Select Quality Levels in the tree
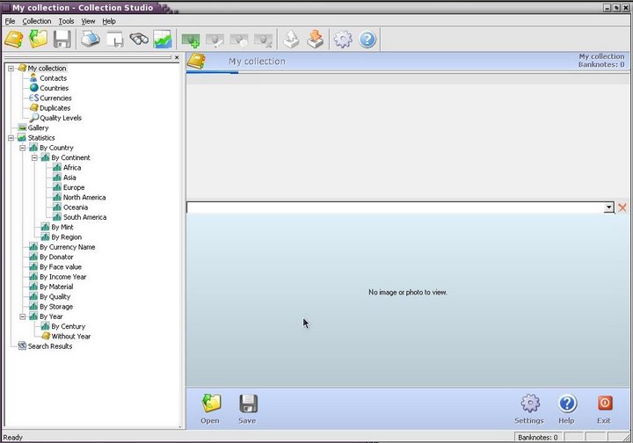Image resolution: width=633 pixels, height=443 pixels. tap(61, 118)
